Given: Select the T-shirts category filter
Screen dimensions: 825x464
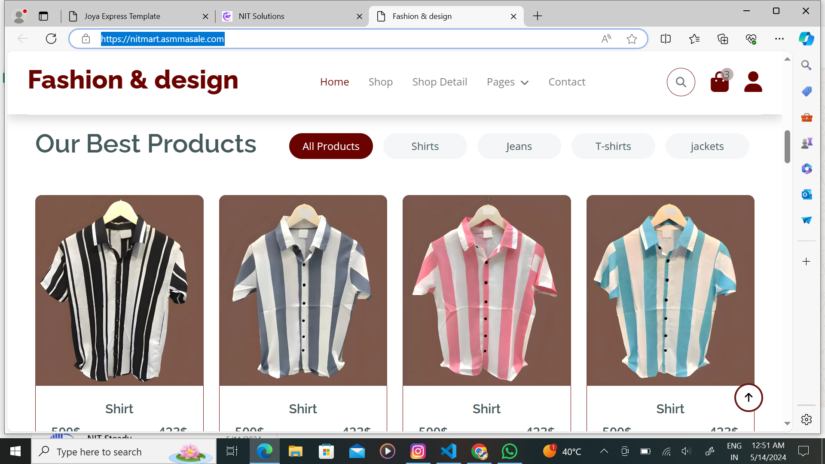Looking at the screenshot, I should (x=613, y=146).
